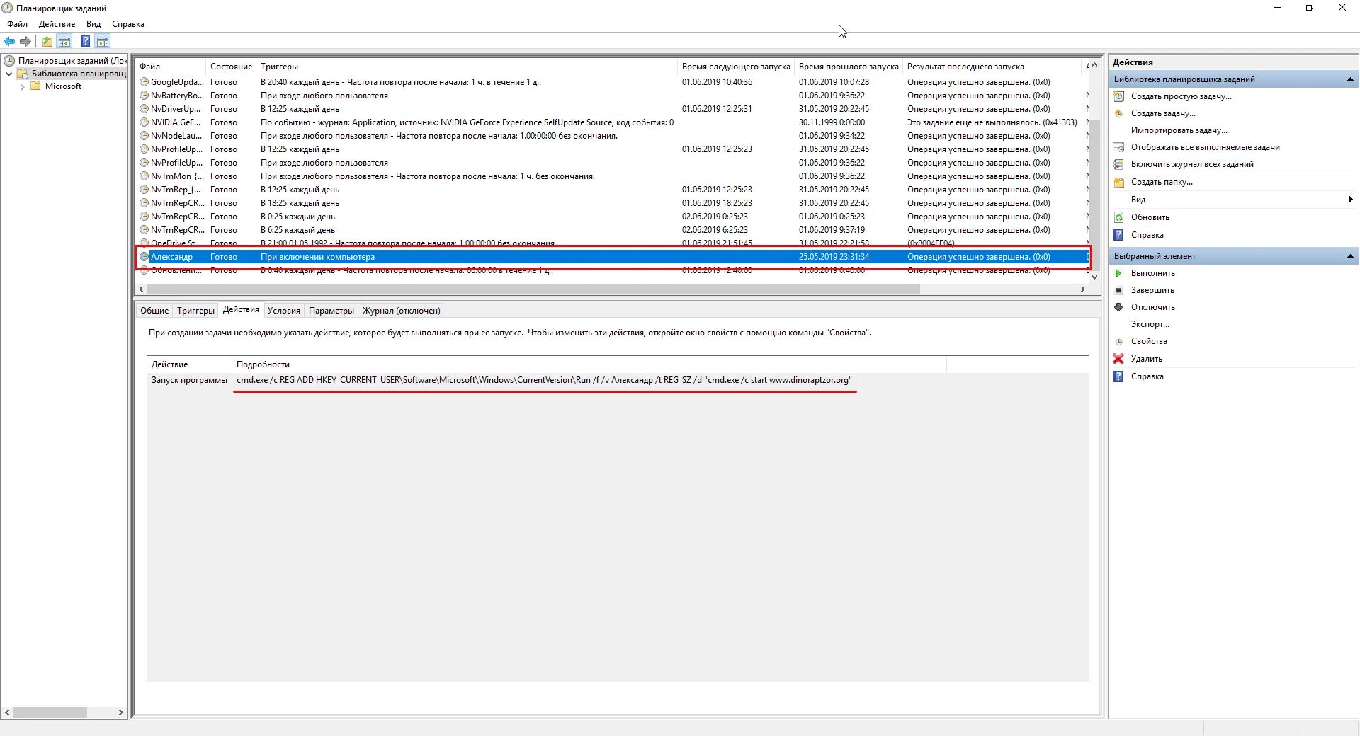This screenshot has height=736, width=1360.
Task: Click the Back arrow toolbar icon
Action: pyautogui.click(x=9, y=41)
